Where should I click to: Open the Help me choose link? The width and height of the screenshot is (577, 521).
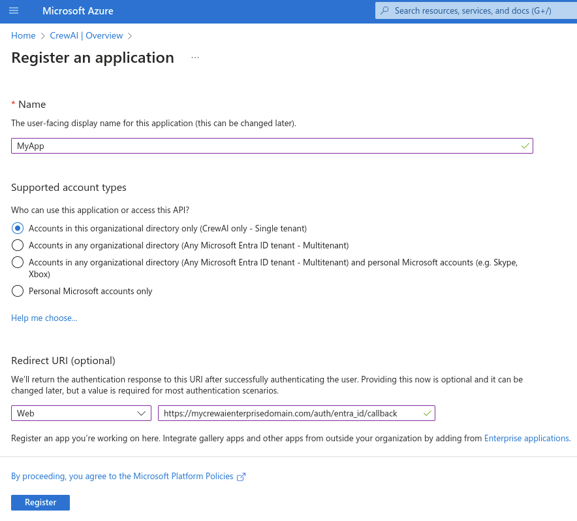44,318
